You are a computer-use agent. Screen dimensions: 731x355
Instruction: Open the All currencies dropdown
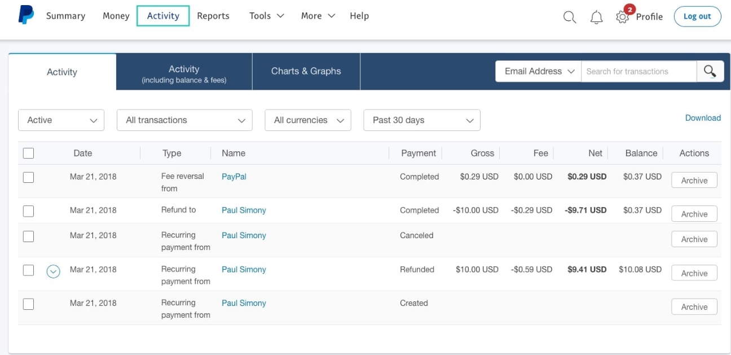(308, 120)
